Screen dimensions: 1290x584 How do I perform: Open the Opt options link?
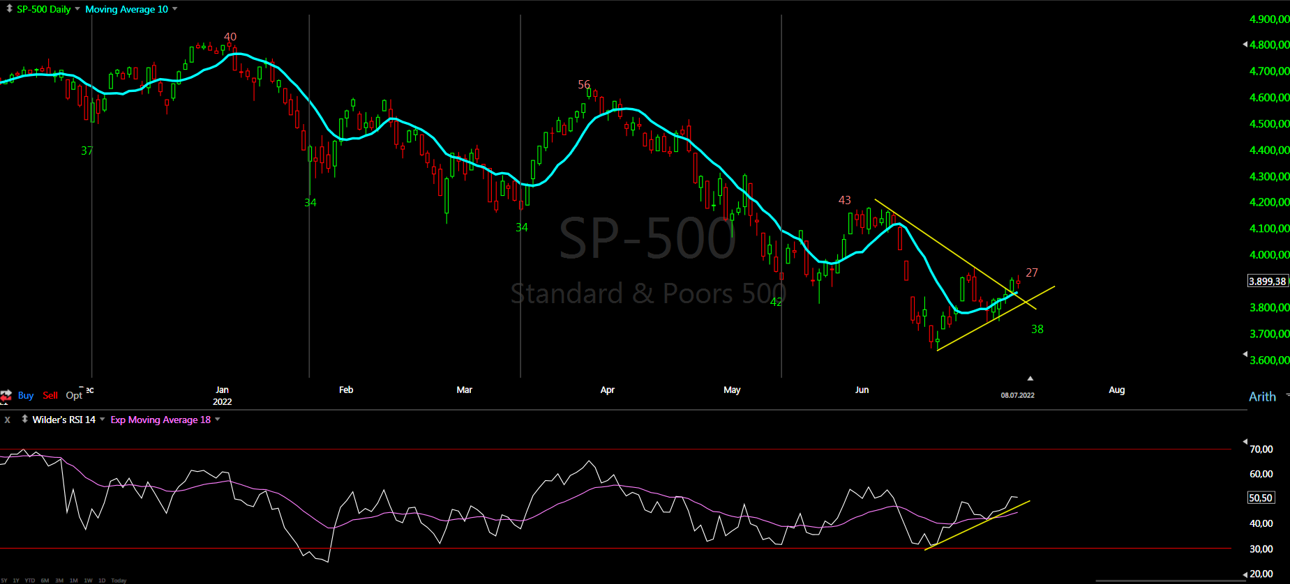pyautogui.click(x=74, y=395)
